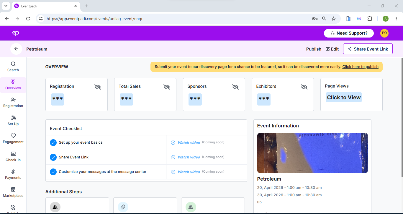Open Search in the sidebar
Screen dimensions: 403x214
click(x=13, y=67)
